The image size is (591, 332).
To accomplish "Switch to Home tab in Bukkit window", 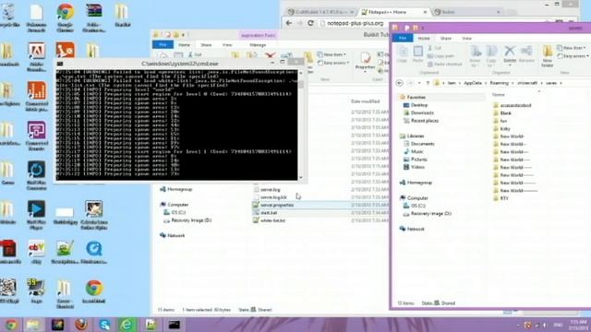I will (184, 45).
